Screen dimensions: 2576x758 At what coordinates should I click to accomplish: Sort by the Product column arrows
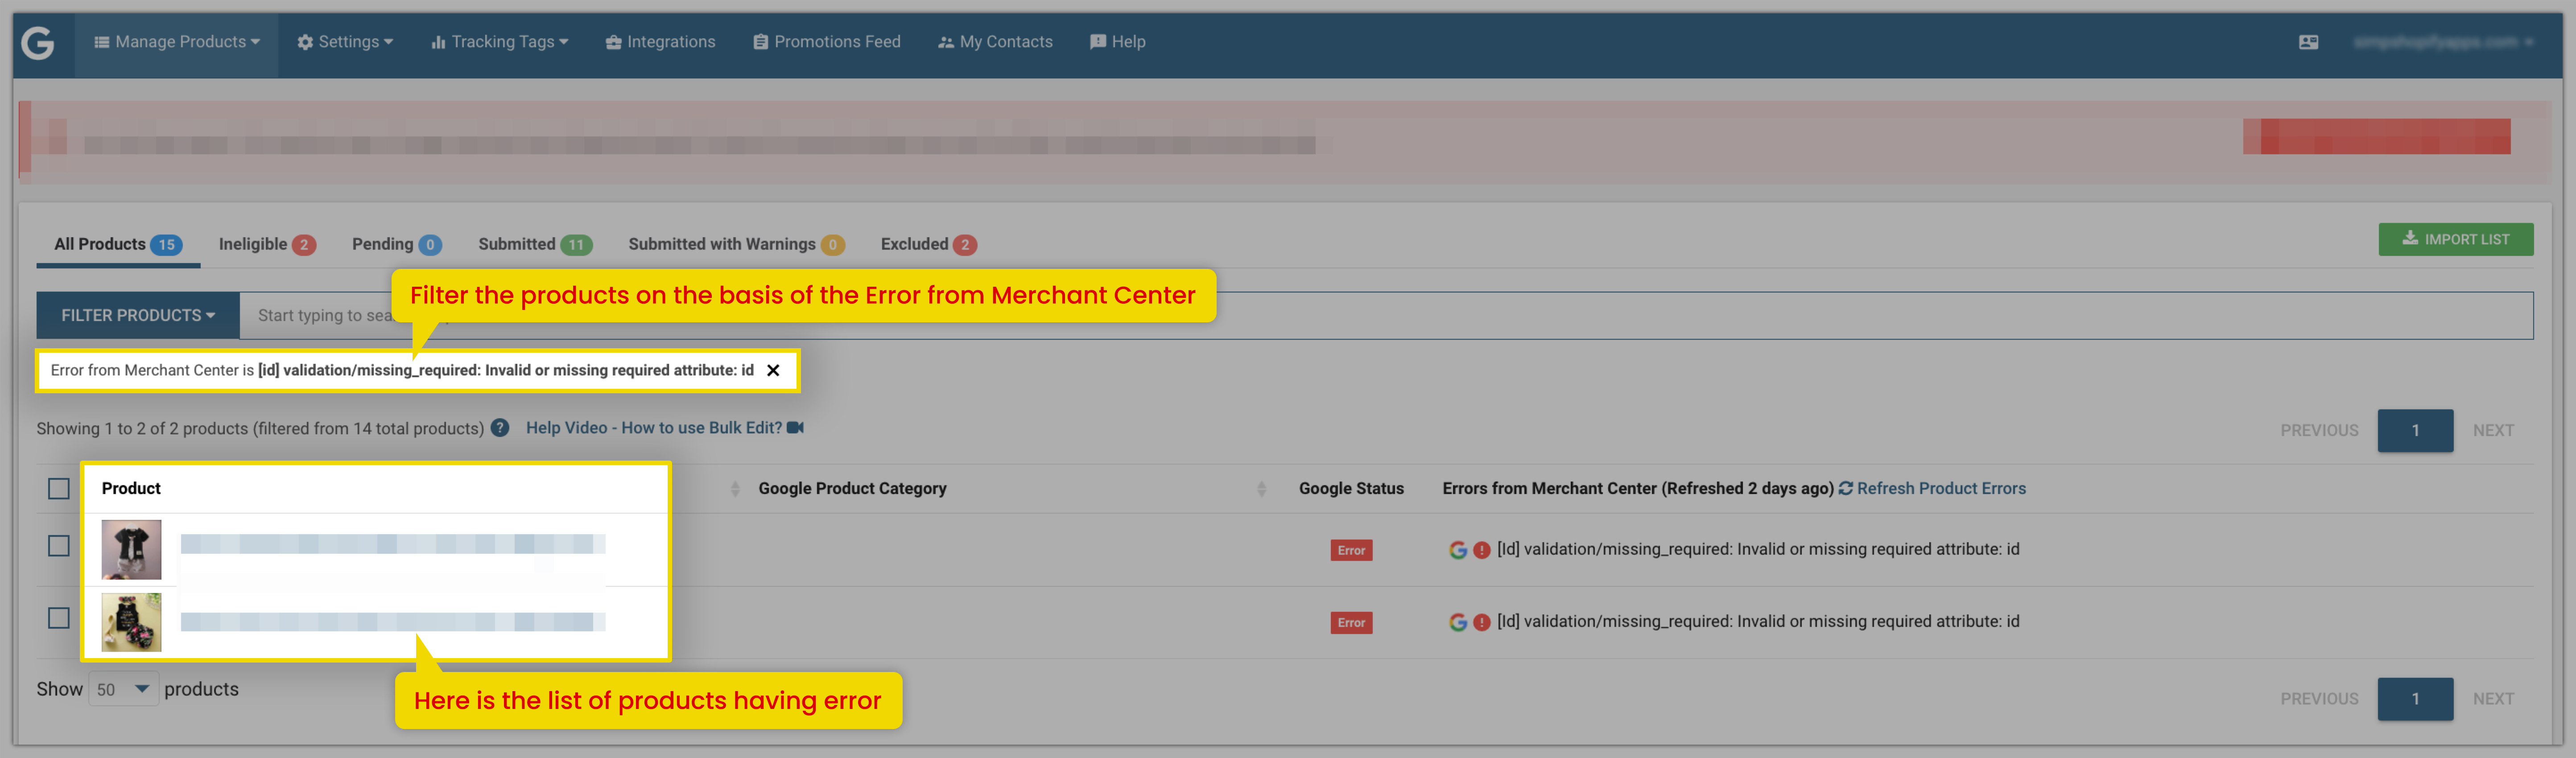pos(735,489)
